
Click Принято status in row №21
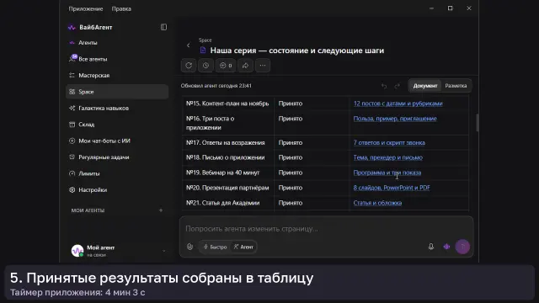(x=290, y=203)
